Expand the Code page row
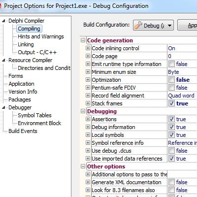The image size is (197, 197). tap(88, 56)
